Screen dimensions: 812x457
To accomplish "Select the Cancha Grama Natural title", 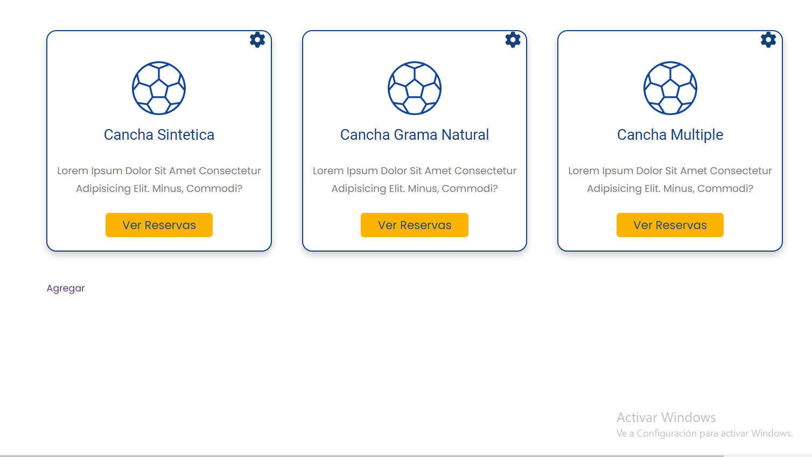I will coord(415,135).
